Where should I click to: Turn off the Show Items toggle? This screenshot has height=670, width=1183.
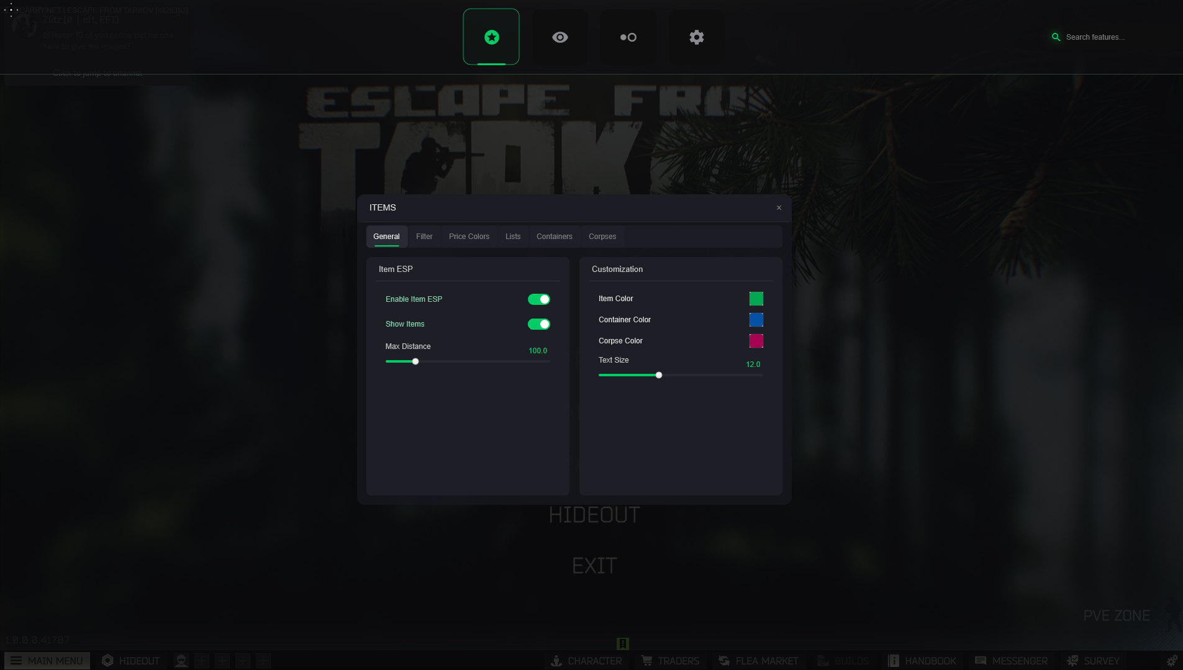point(538,324)
